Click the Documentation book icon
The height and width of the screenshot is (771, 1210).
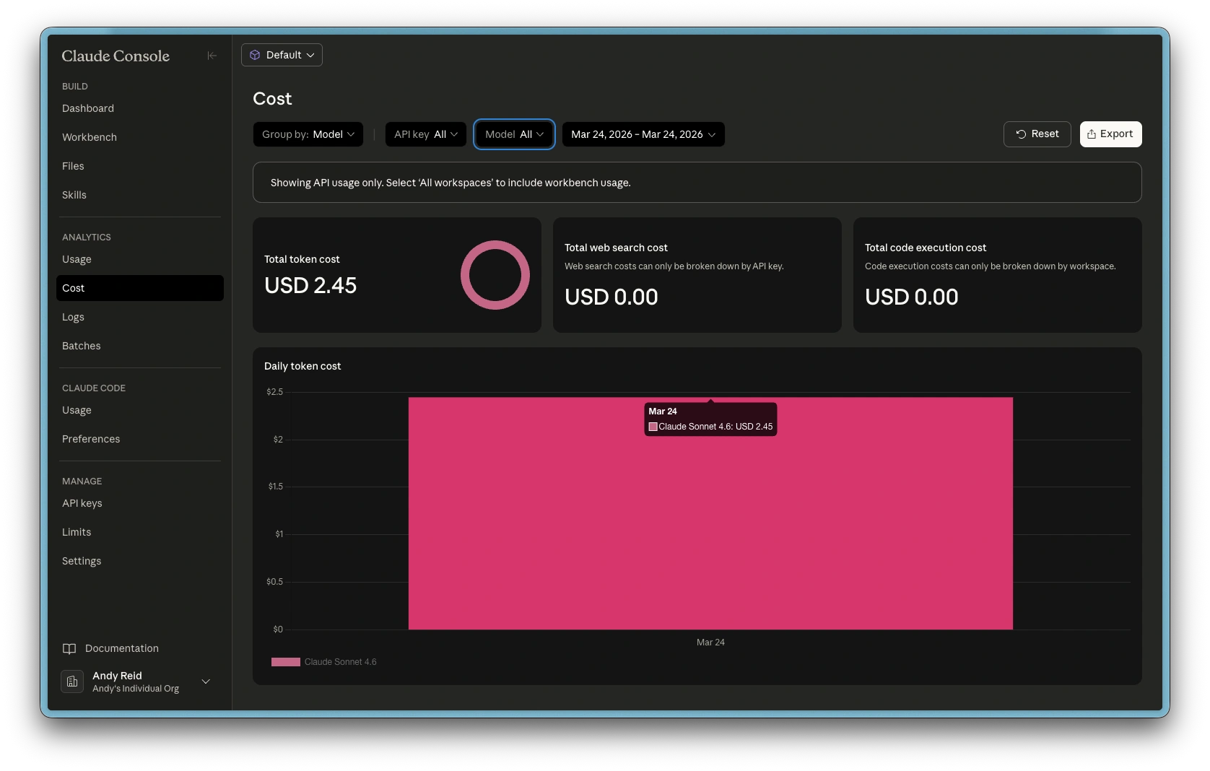tap(69, 648)
